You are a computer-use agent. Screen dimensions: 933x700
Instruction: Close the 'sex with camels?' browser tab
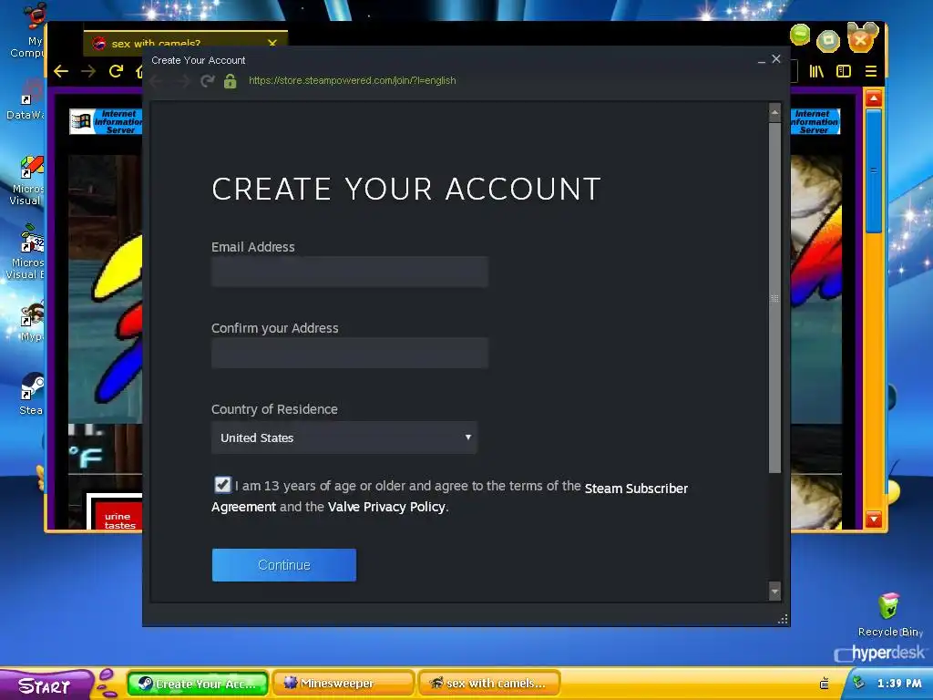coord(272,43)
